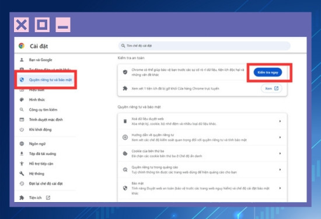
Task: Expand the Bảo mật row arrow
Action: coord(280,188)
